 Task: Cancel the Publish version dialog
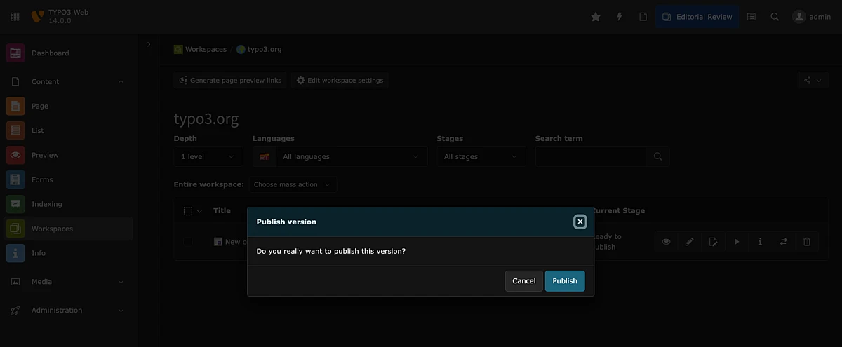523,281
